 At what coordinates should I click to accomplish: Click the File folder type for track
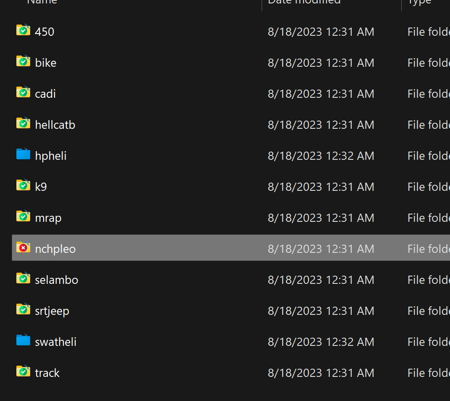[x=428, y=373]
